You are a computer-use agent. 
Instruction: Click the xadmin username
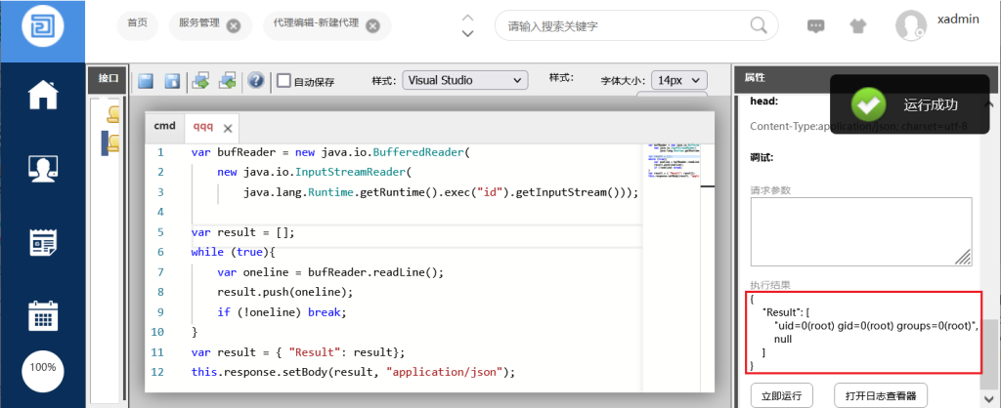(958, 20)
